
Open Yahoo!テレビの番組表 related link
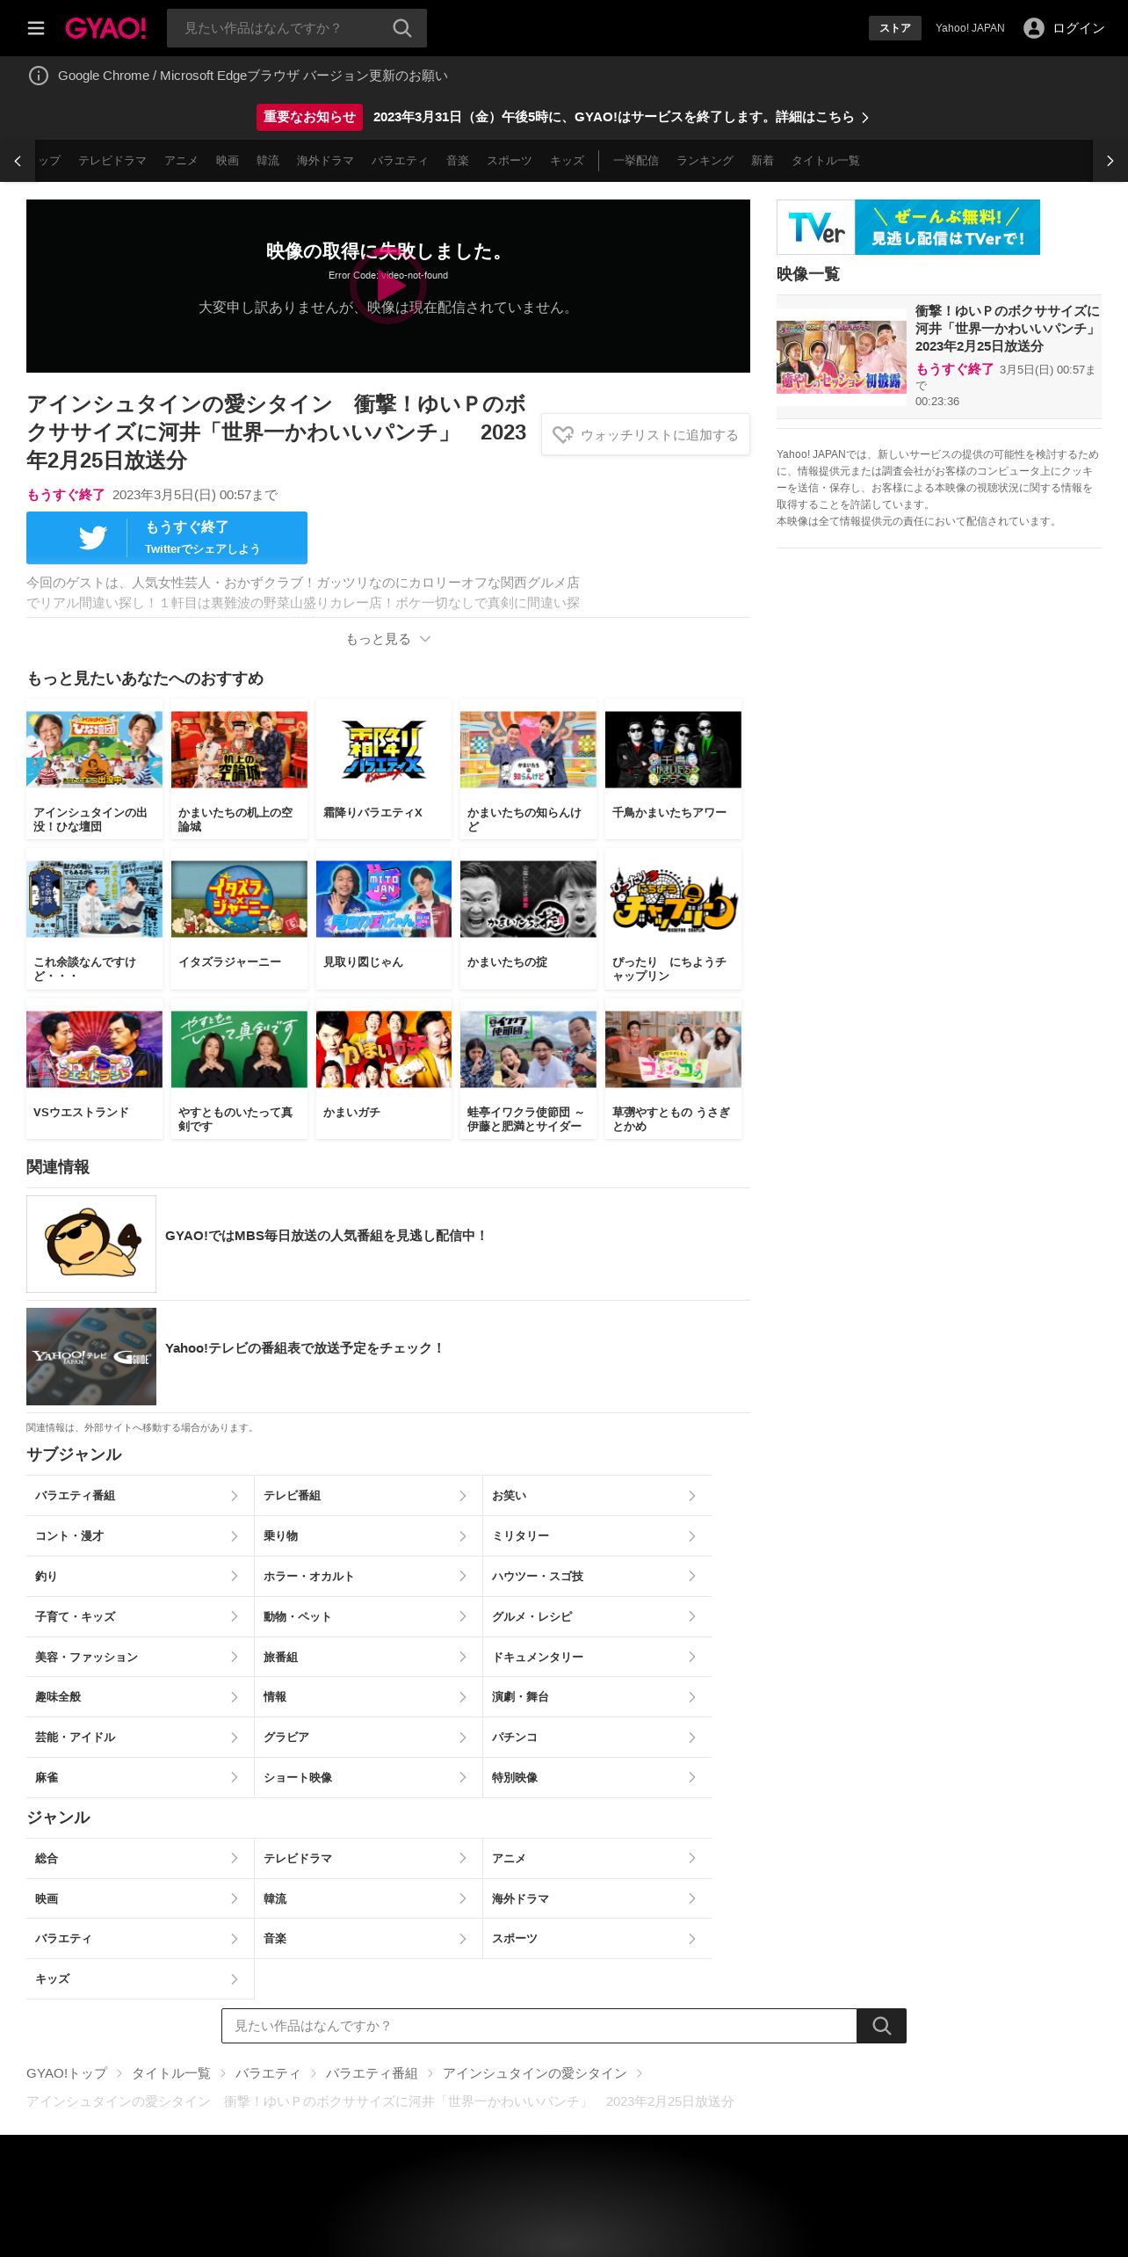305,1348
